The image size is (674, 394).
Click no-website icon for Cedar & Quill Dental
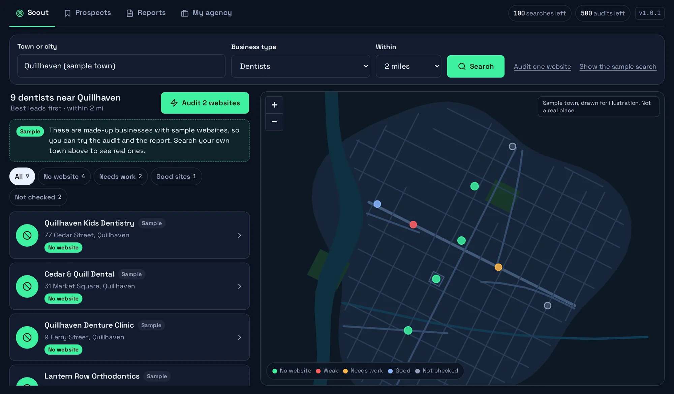click(x=27, y=286)
